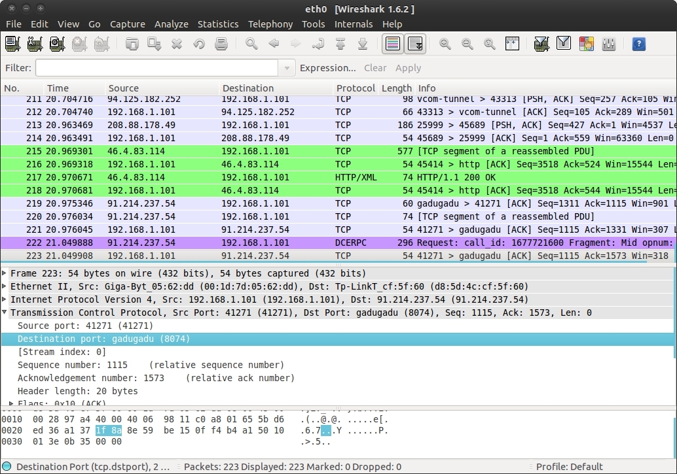
Task: Open the Statistics menu
Action: 218,24
